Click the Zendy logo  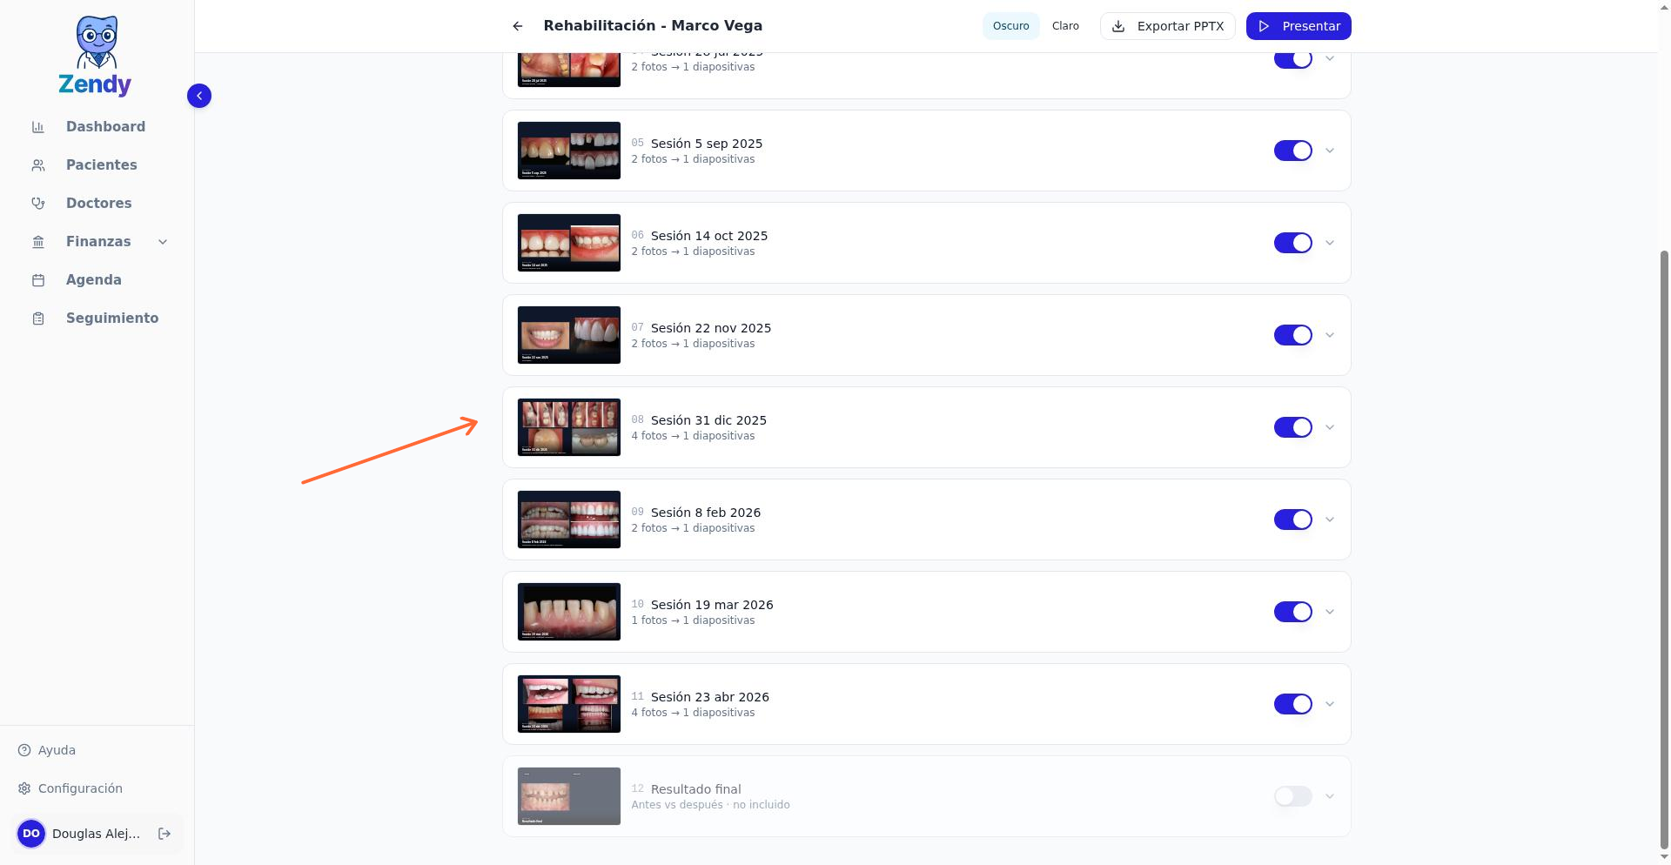[96, 56]
